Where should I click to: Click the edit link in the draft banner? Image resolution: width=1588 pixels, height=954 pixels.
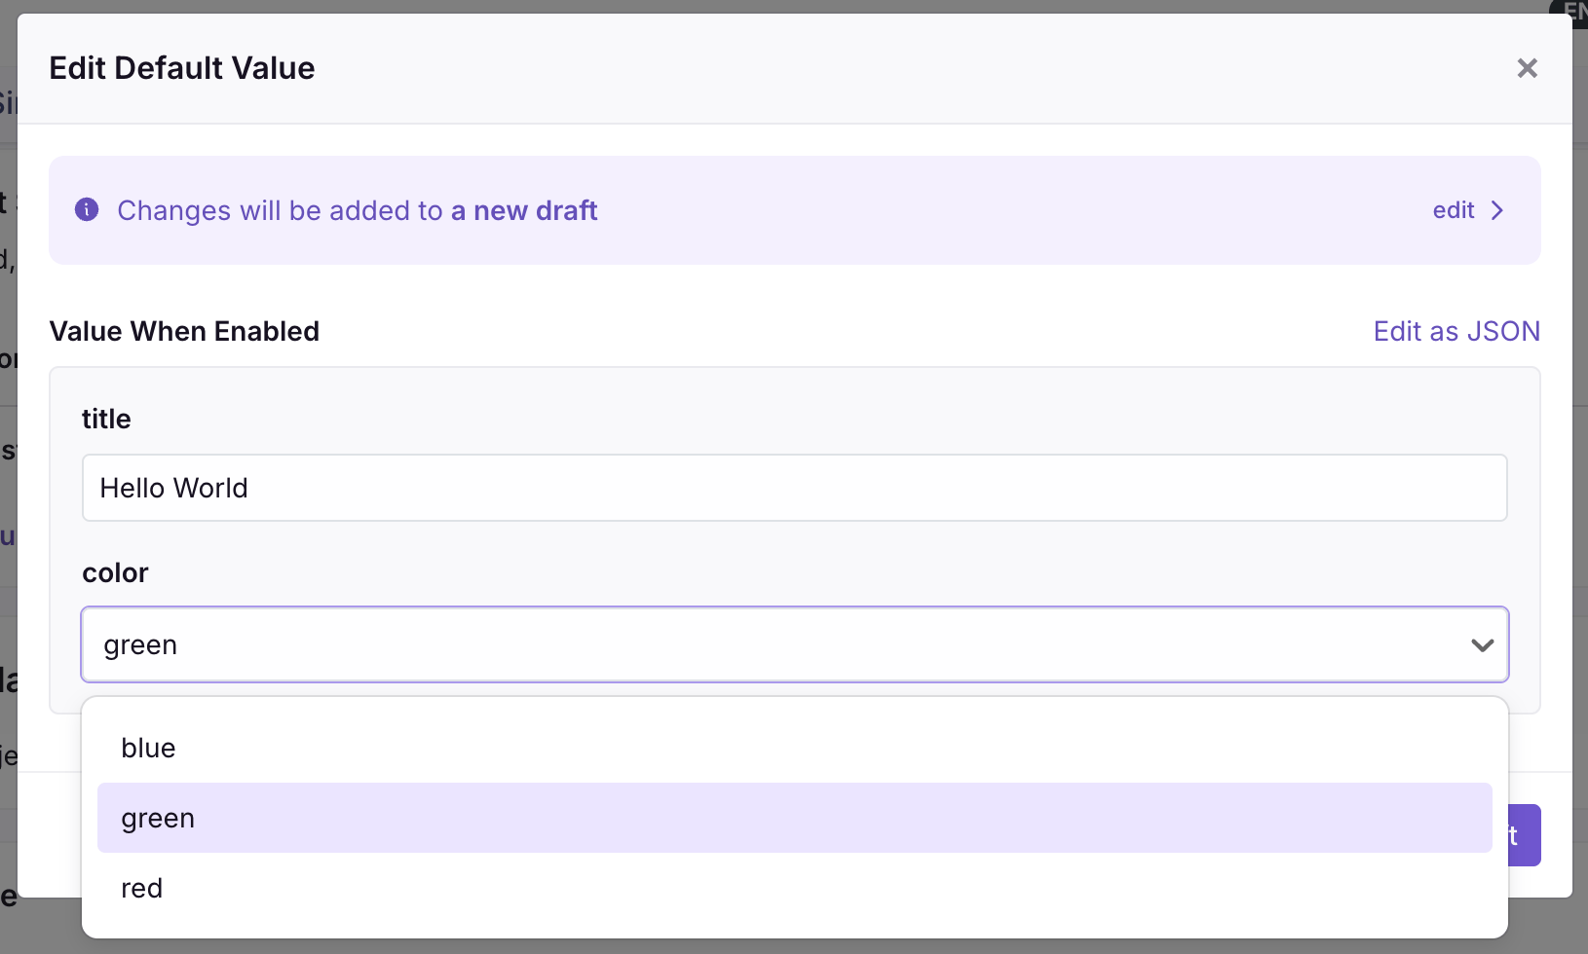click(1452, 210)
